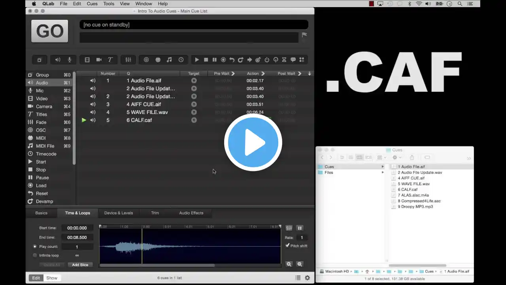This screenshot has height=285, width=506.
Task: Click the Stop cue toolbar icon
Action: pyautogui.click(x=206, y=60)
